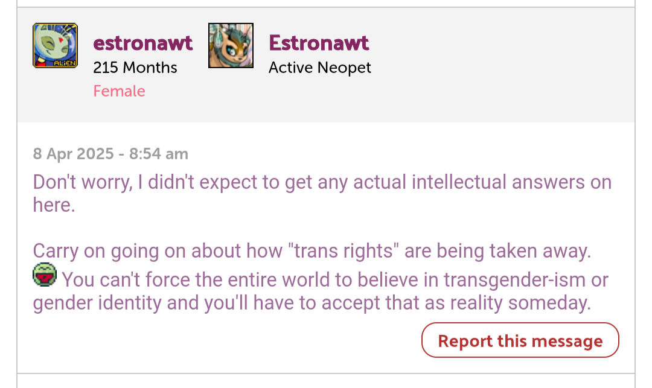This screenshot has height=388, width=652.
Task: Open the Estronawt pet name link
Action: (319, 43)
